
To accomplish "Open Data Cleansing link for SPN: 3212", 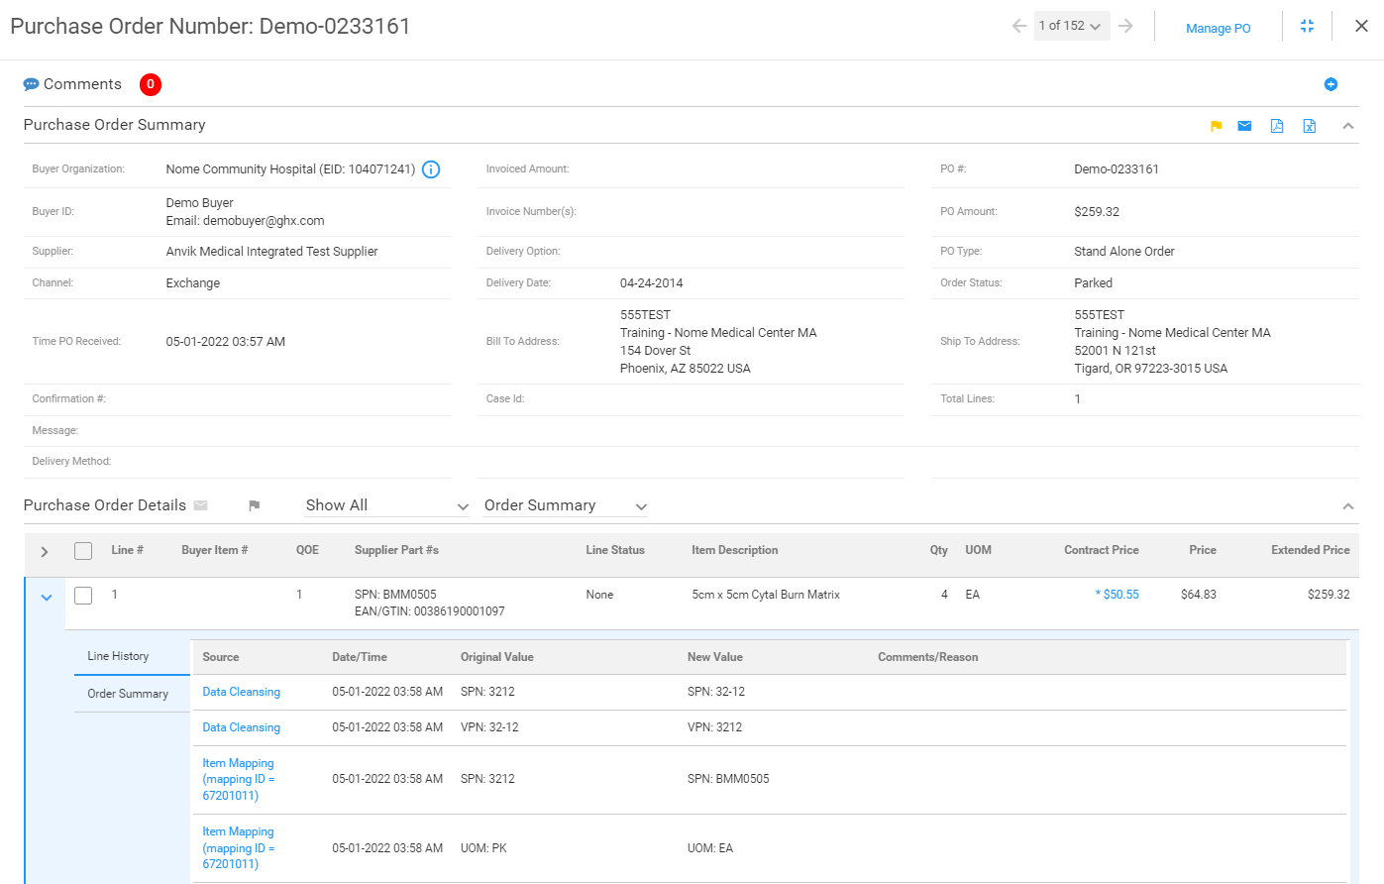I will pos(241,692).
